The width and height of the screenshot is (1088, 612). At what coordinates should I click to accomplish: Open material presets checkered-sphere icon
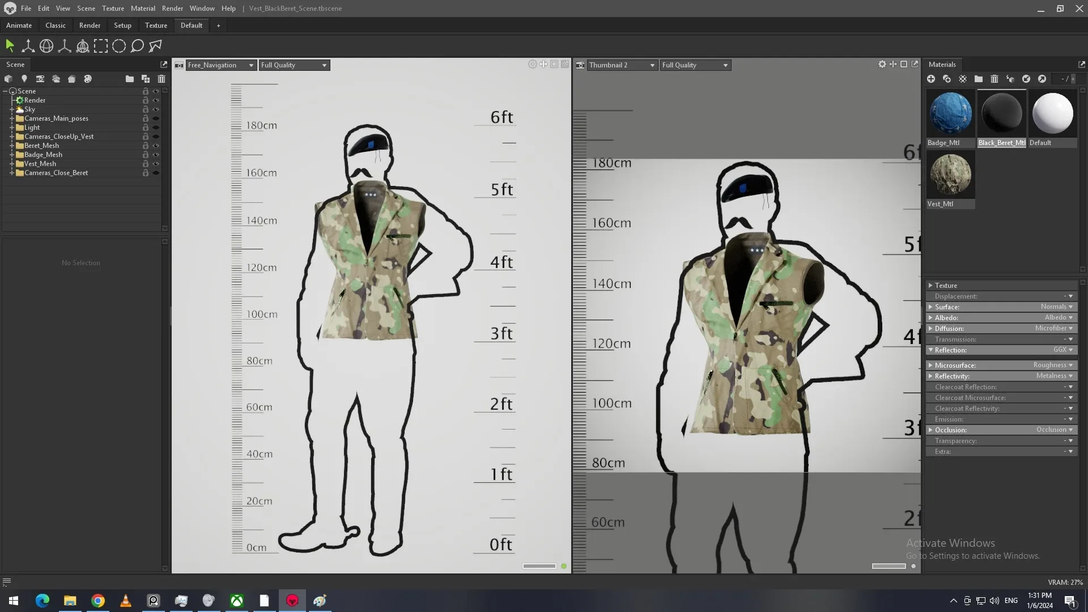click(x=963, y=79)
